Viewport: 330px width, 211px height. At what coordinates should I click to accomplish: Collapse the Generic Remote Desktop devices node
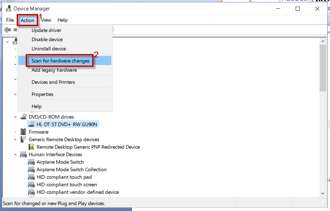pos(15,139)
